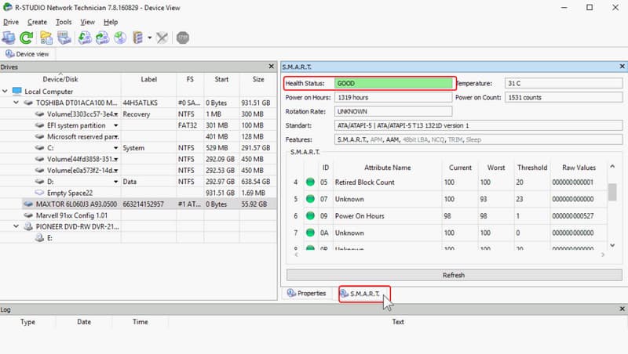Click the RAID creation toolbar icon
628x354 pixels.
138,38
